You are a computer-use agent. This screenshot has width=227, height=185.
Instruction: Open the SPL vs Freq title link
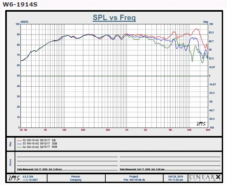tap(114, 18)
